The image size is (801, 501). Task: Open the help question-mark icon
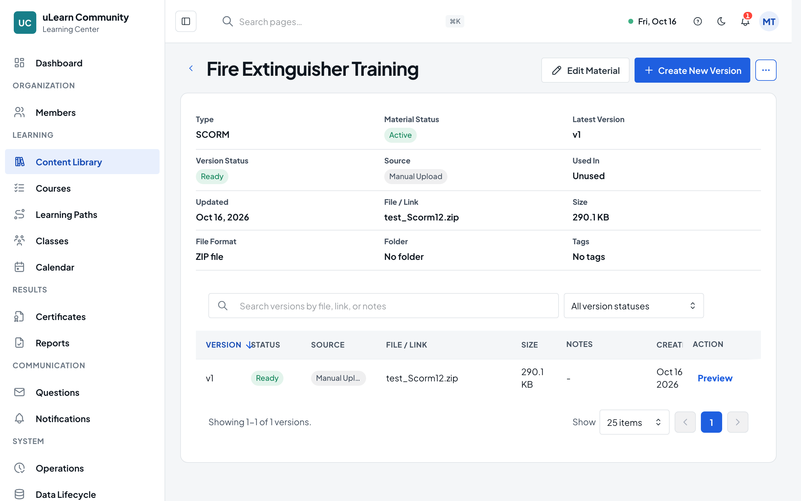click(697, 22)
